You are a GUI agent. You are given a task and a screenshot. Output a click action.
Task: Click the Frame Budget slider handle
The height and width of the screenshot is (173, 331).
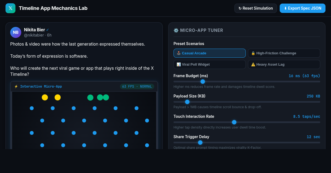coord(203,82)
